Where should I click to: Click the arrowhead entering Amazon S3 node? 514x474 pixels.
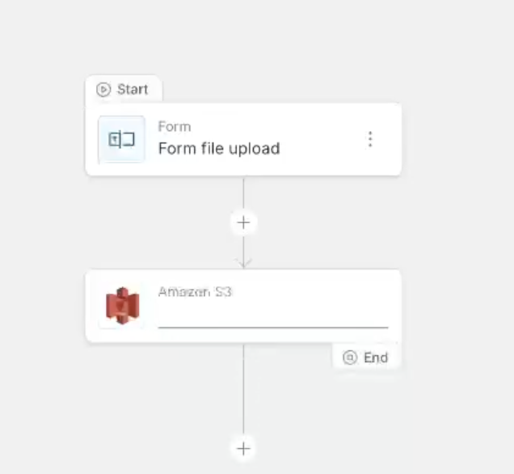coord(243,263)
